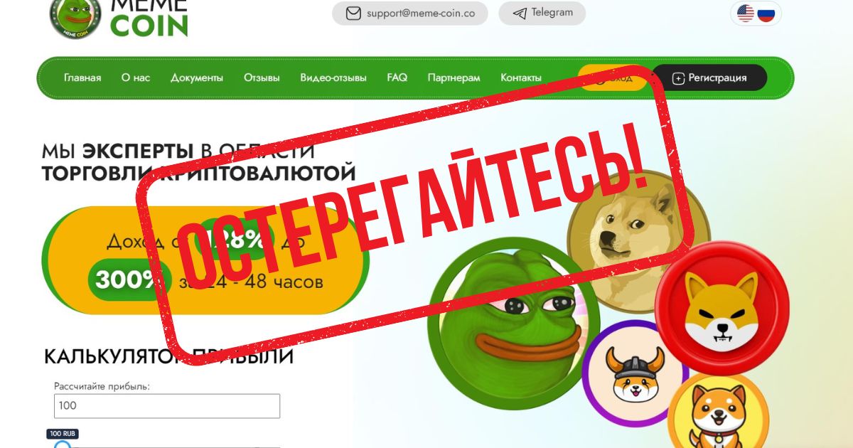Switch language with the Russian flag
Viewport: 853px width, 448px height.
pos(766,13)
